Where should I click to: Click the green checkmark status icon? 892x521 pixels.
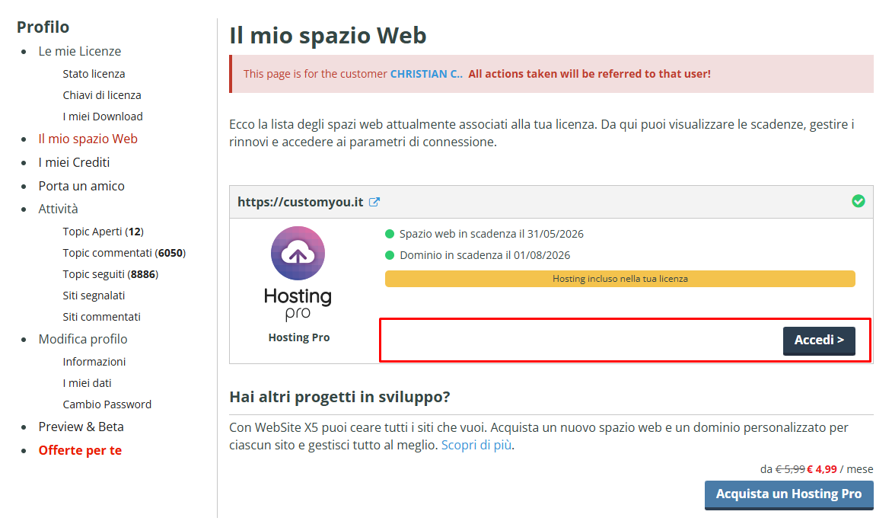click(858, 201)
